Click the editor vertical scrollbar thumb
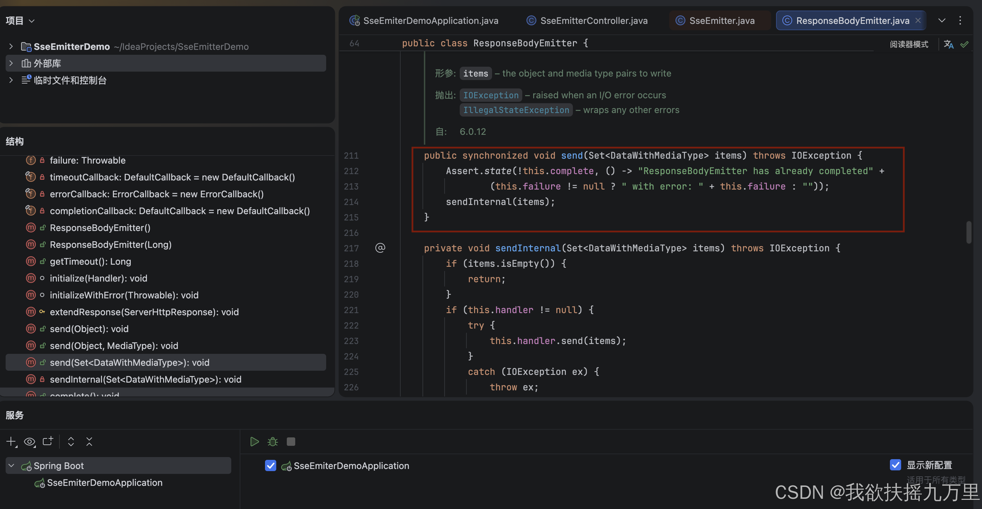982x509 pixels. [x=969, y=232]
